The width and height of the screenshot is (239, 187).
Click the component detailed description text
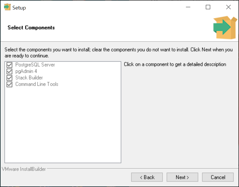point(175,64)
